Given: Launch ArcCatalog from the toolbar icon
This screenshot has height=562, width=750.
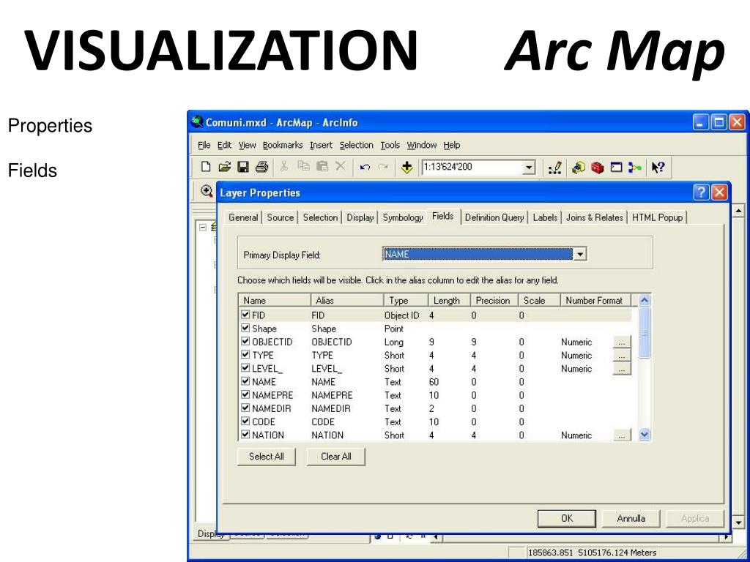Looking at the screenshot, I should [579, 168].
